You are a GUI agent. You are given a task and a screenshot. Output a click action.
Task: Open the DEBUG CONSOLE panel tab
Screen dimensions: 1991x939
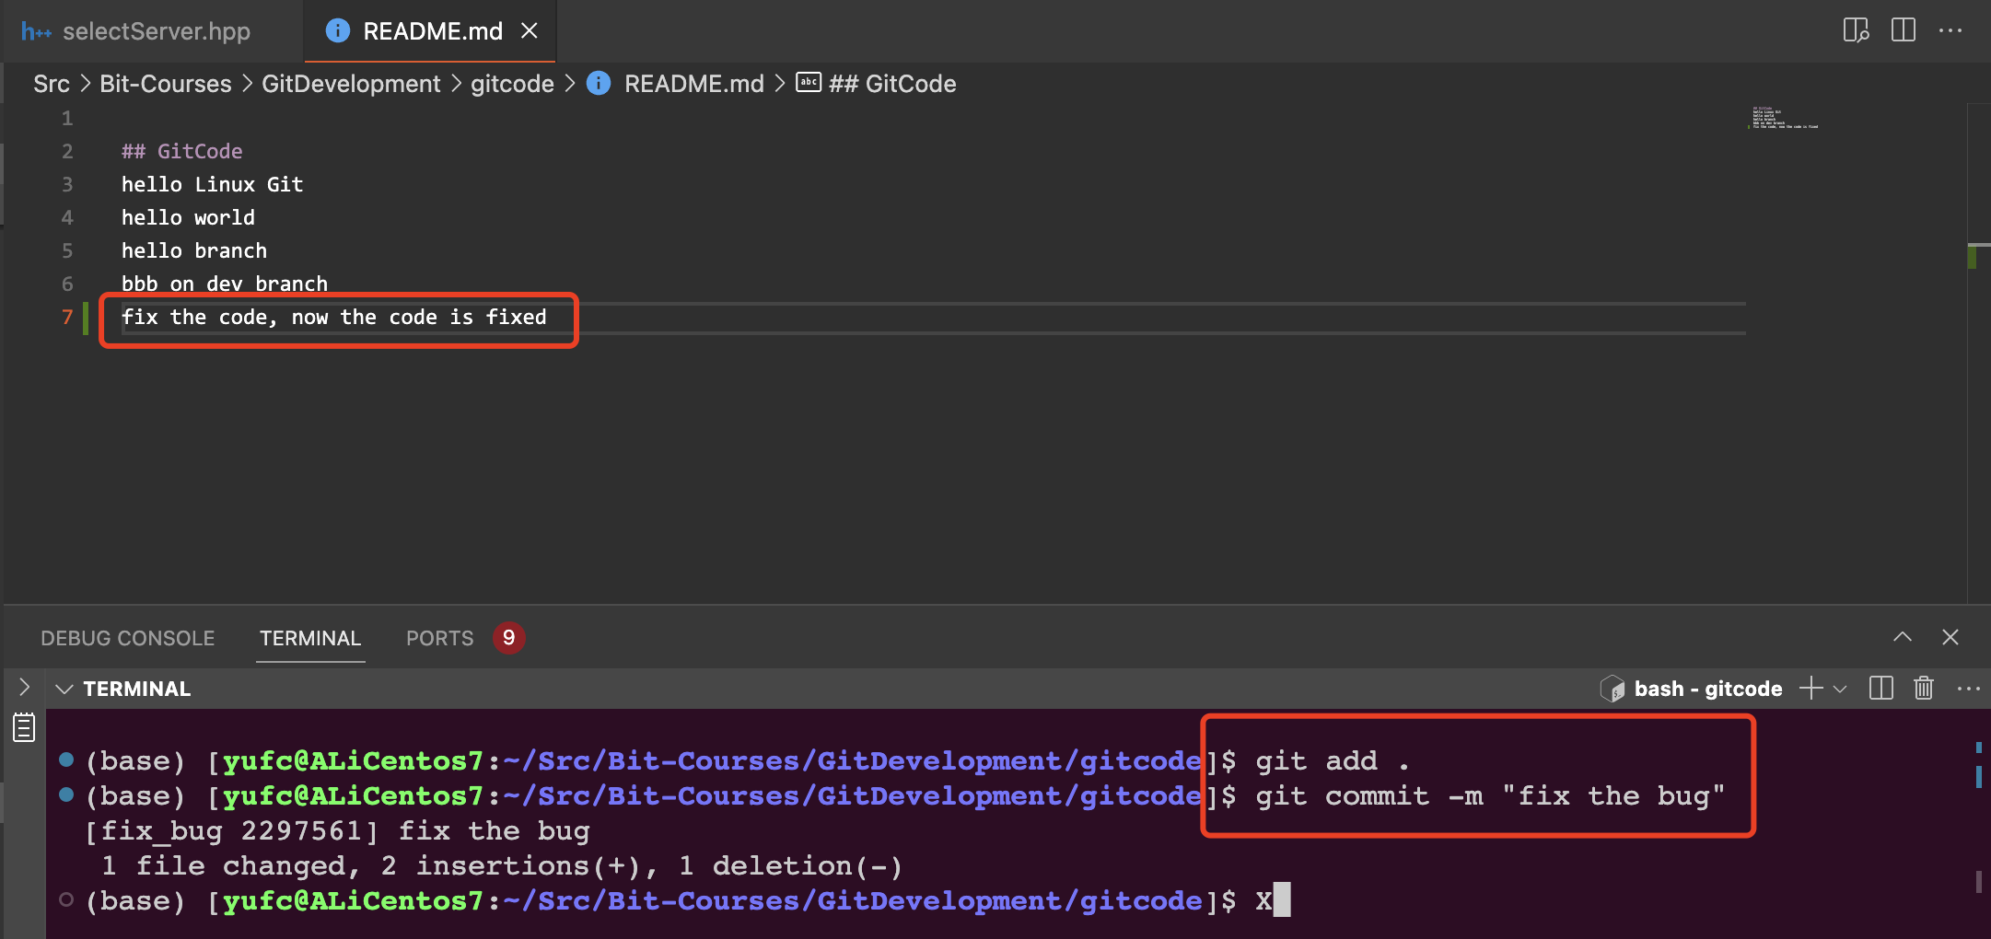coord(127,638)
